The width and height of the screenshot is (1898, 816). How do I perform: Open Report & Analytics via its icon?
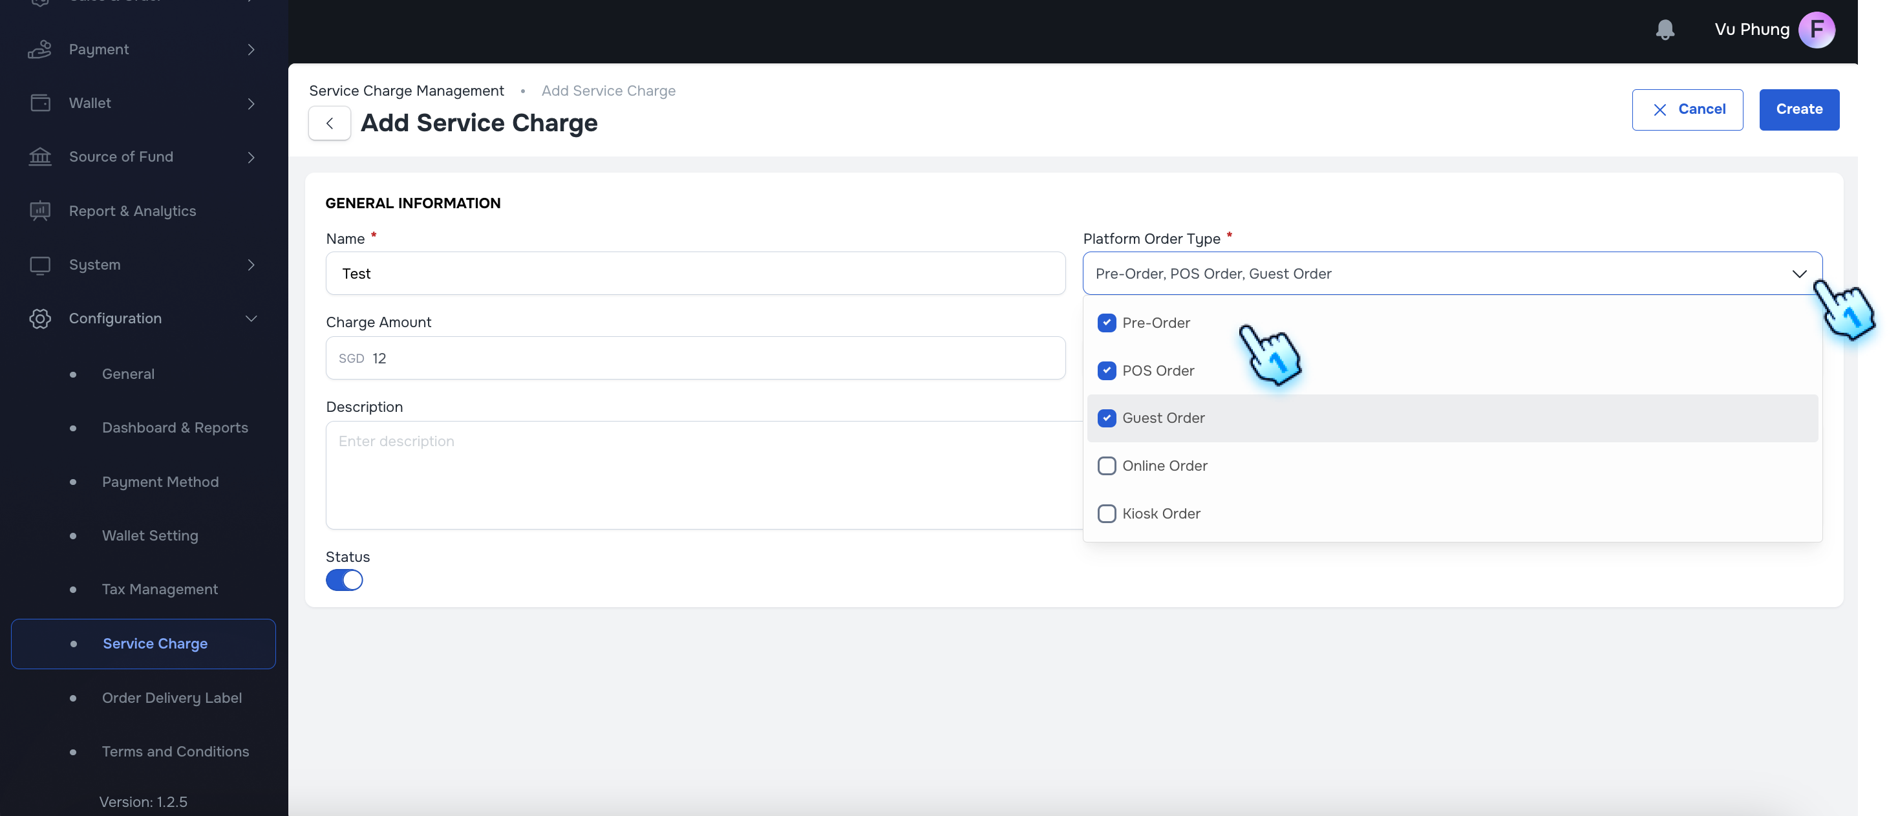pos(41,211)
